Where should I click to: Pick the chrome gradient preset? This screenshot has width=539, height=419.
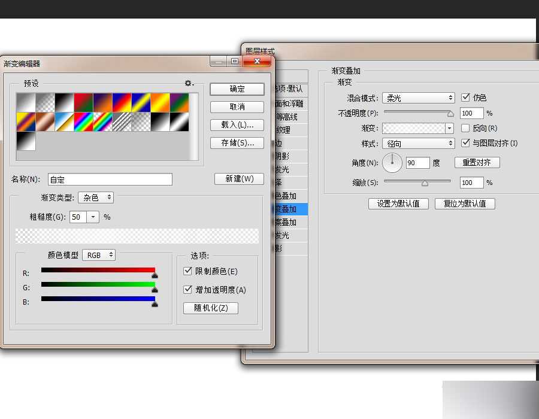pos(64,122)
